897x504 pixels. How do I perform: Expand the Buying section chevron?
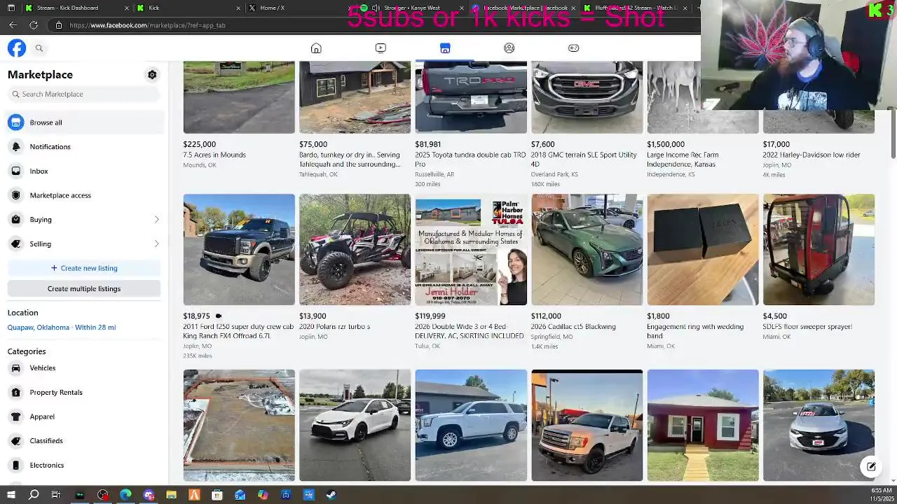point(156,220)
